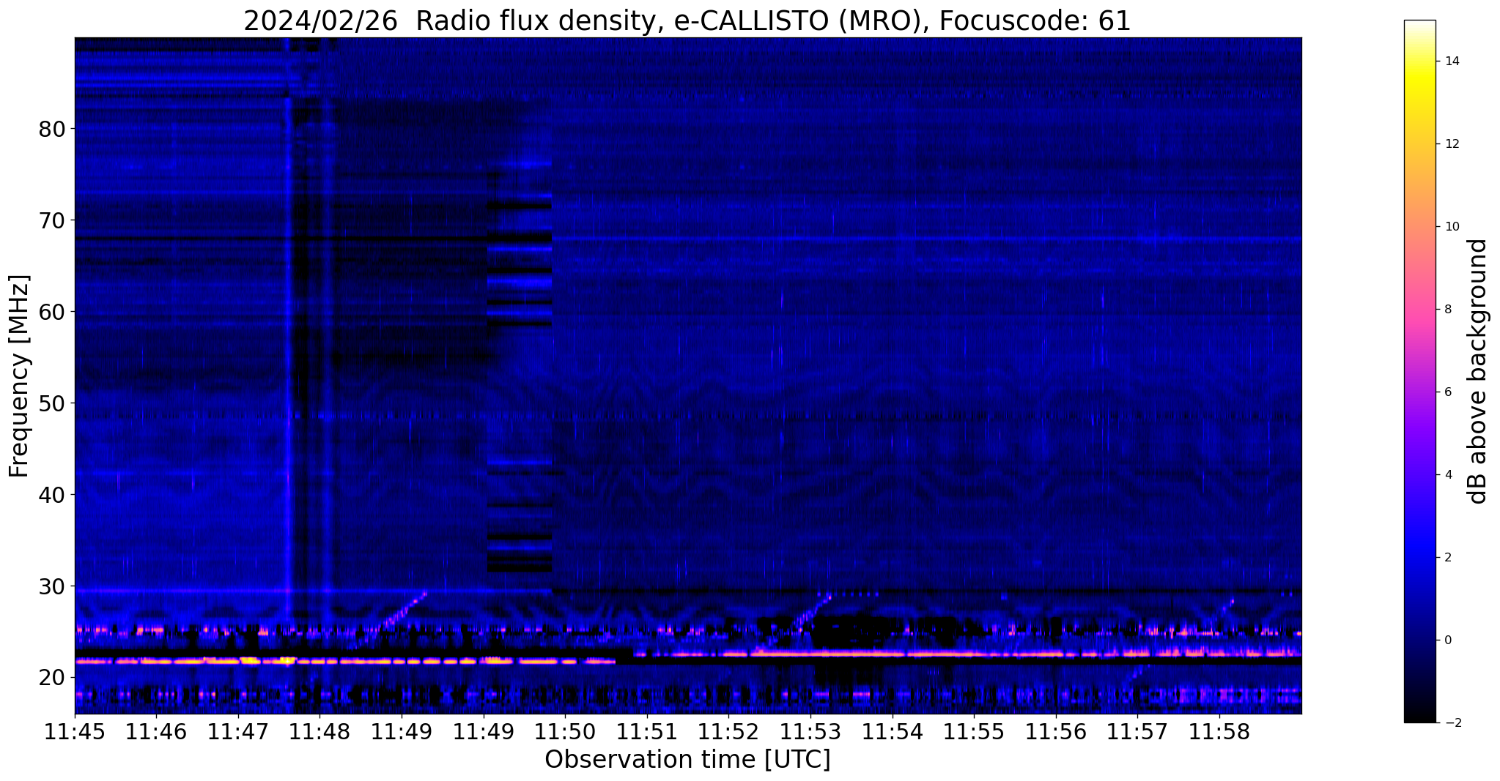Viewport: 1500px width, 781px height.
Task: Click the bright yellow emission band near 22 MHz
Action: coord(344,661)
